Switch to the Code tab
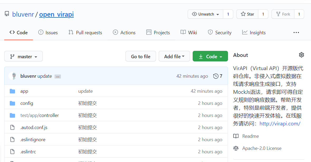 pos(18,32)
